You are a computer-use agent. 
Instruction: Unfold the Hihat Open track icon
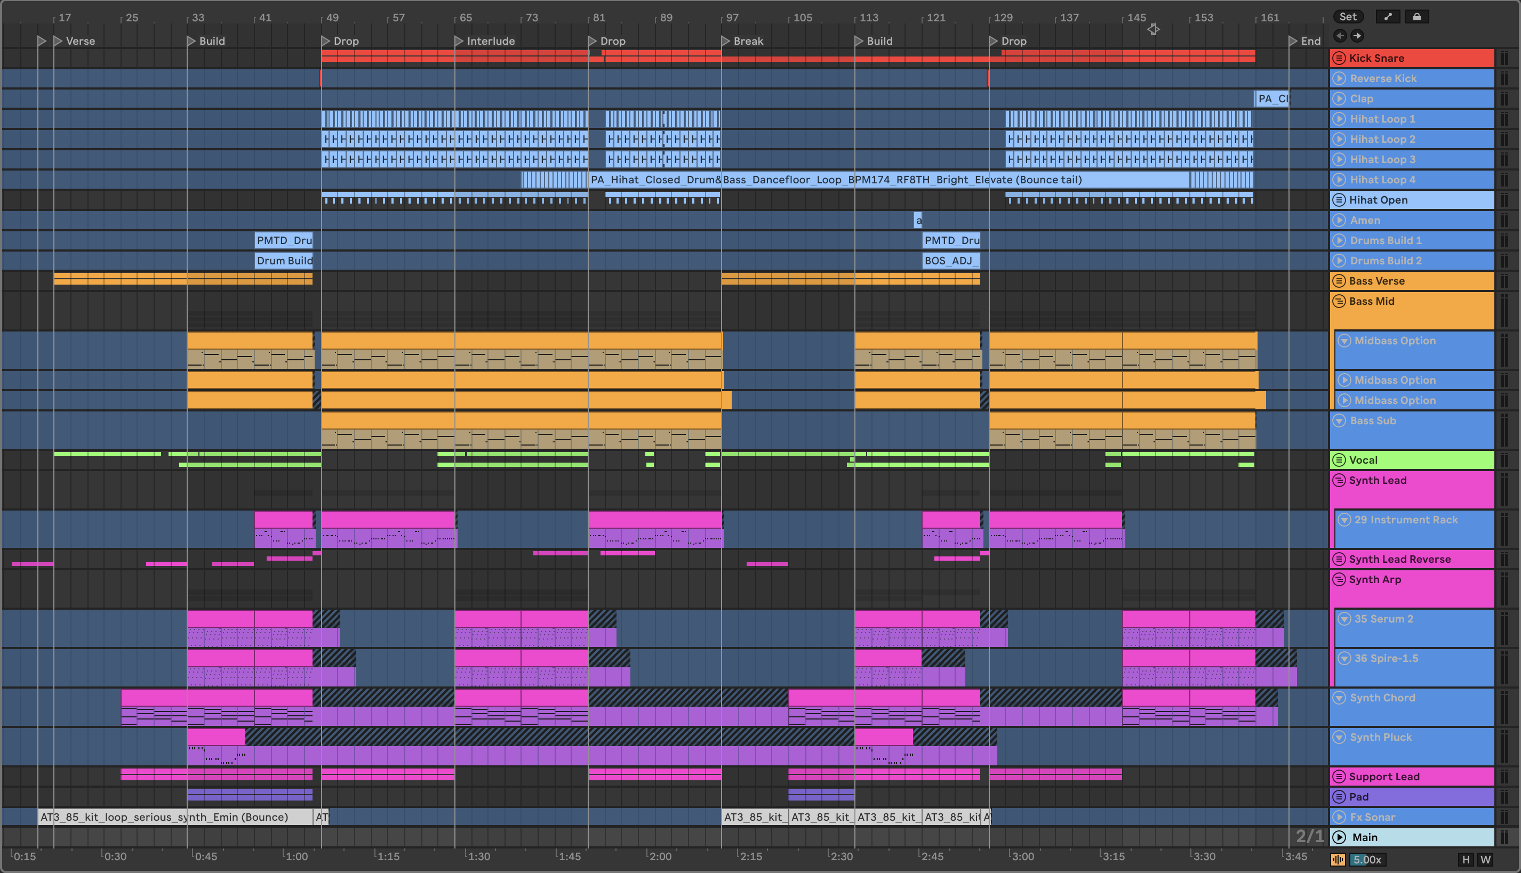pyautogui.click(x=1339, y=200)
